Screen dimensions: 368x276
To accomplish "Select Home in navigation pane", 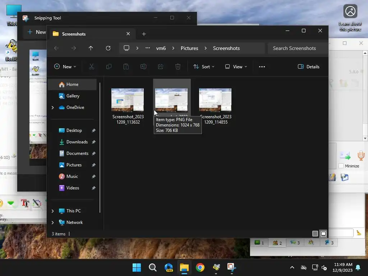I will pos(72,84).
